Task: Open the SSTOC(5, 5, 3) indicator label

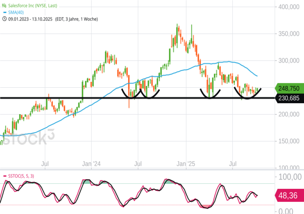Action: pyautogui.click(x=20, y=176)
